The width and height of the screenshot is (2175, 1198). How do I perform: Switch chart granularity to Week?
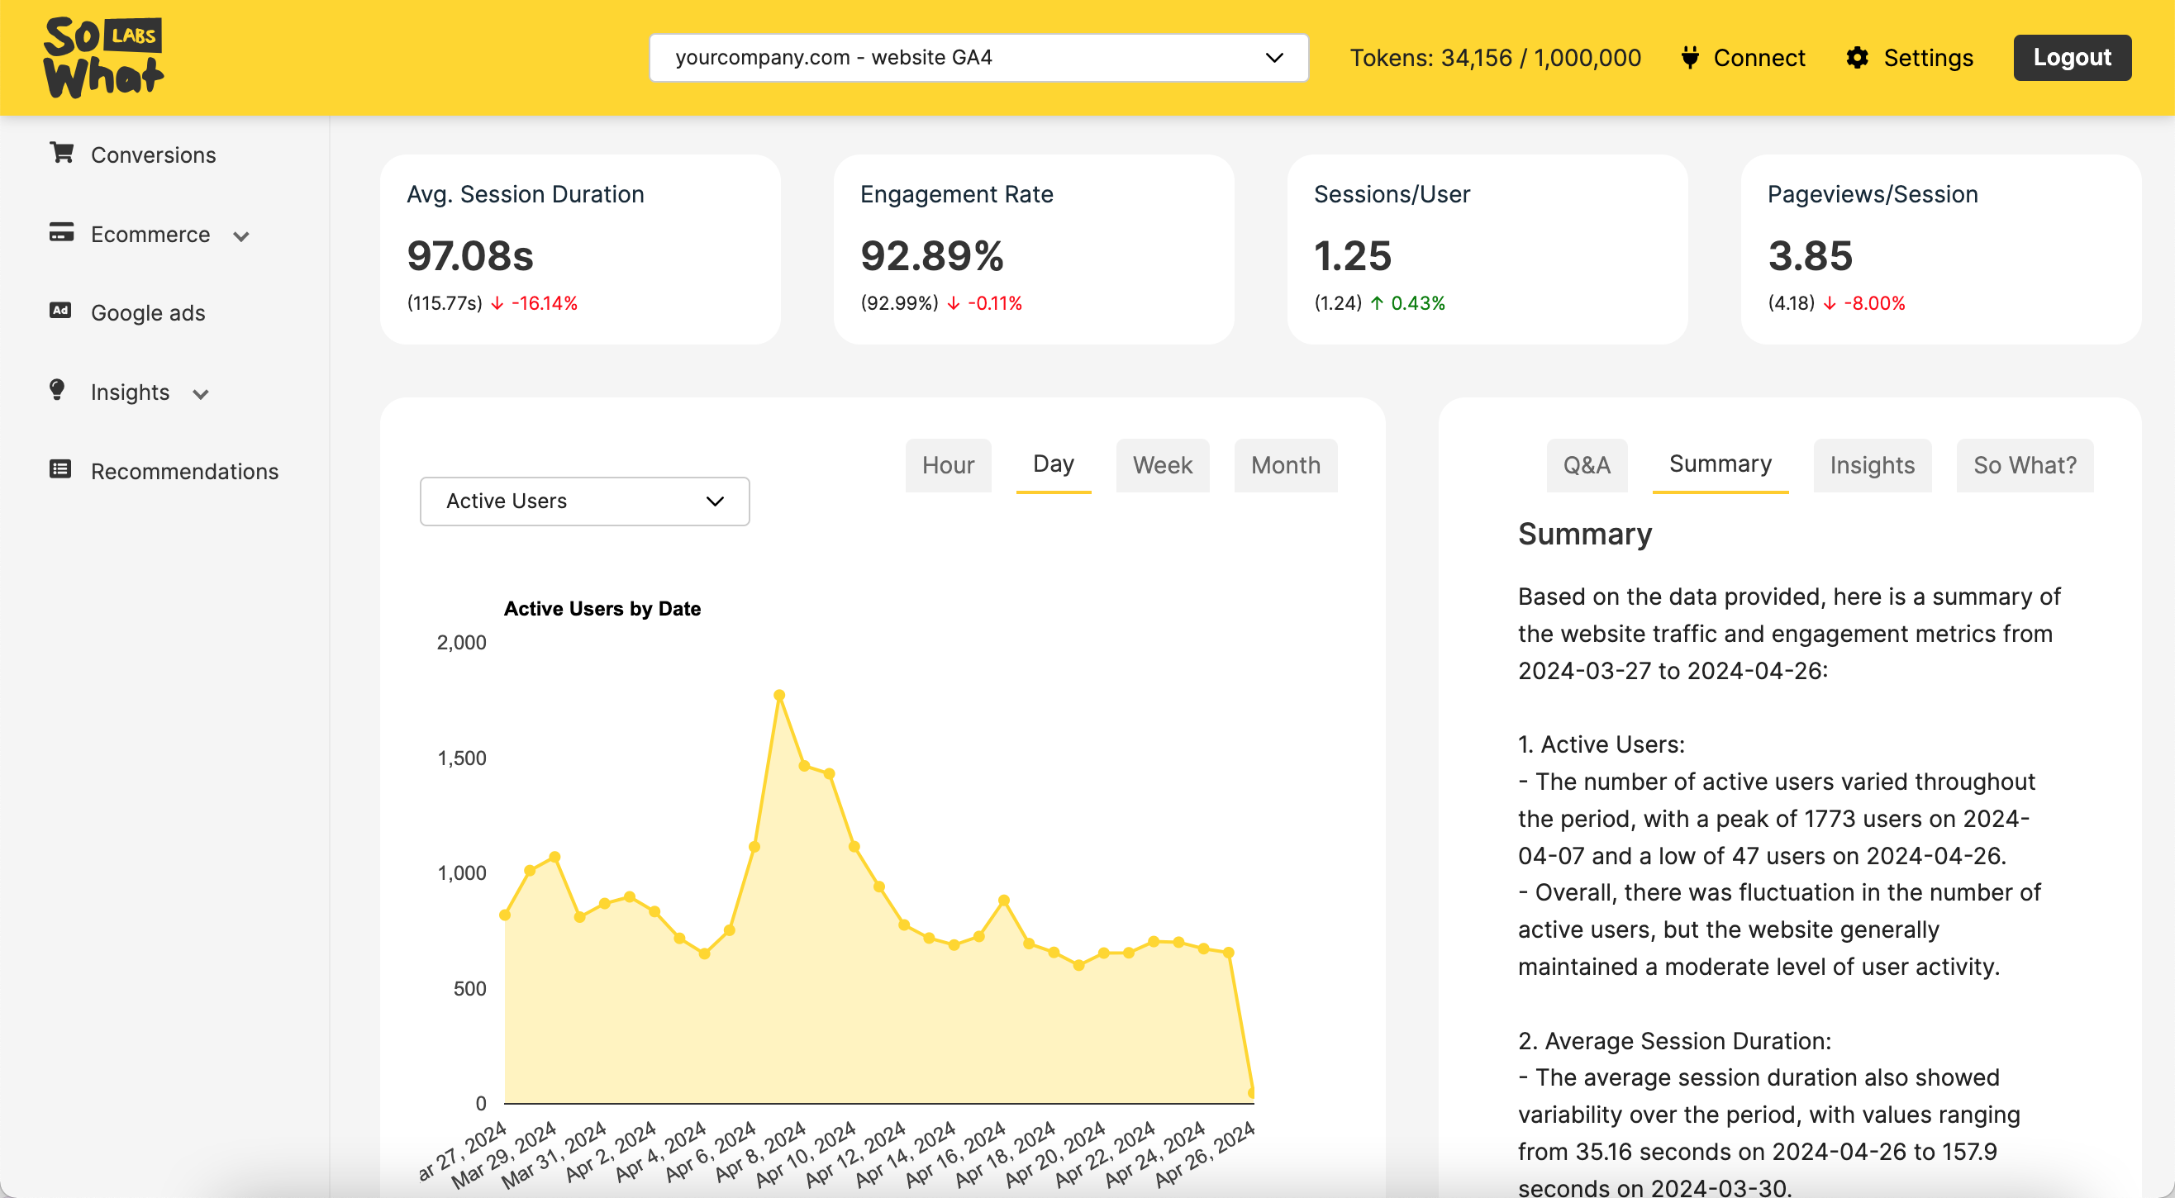(x=1162, y=465)
